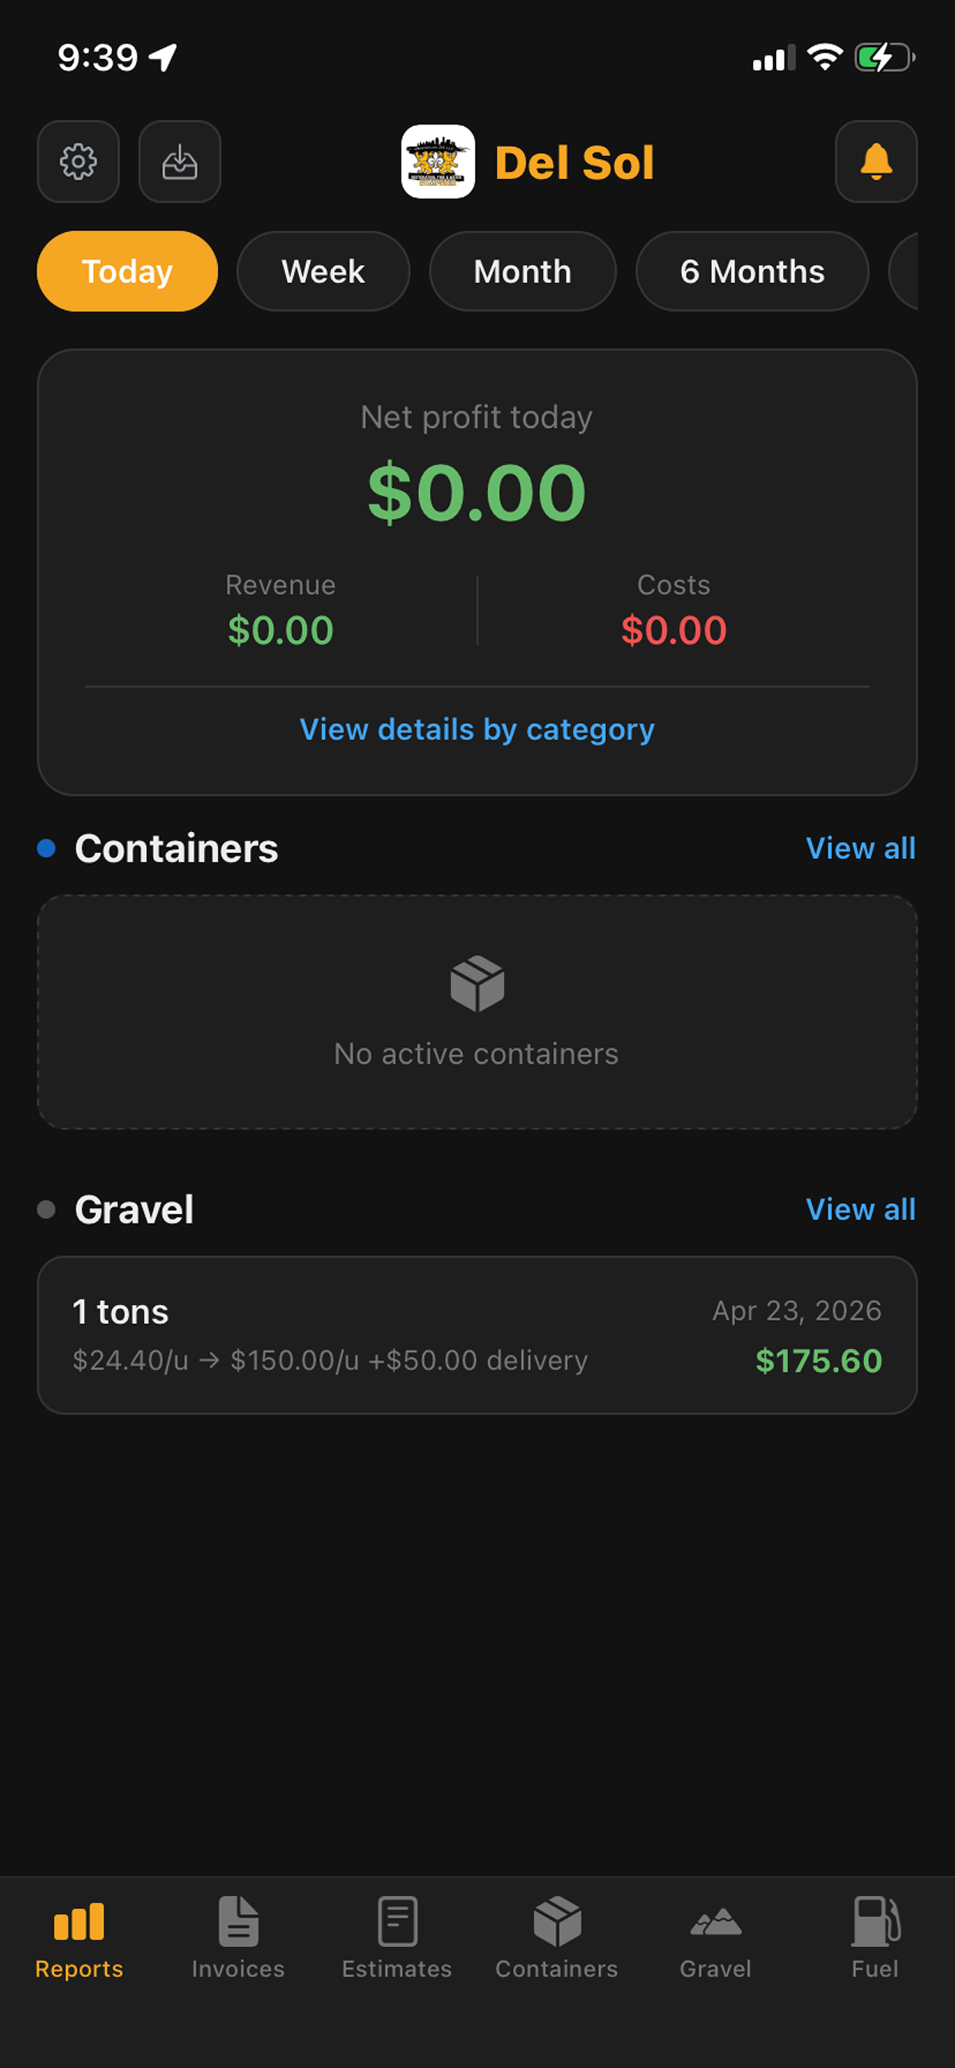955x2068 pixels.
Task: Tap the No active containers placeholder
Action: point(477,1012)
